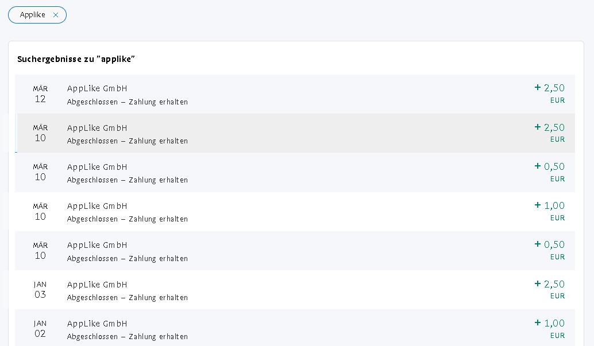This screenshot has height=346, width=594.
Task: Click the JAN 03 date label
Action: pyautogui.click(x=40, y=290)
